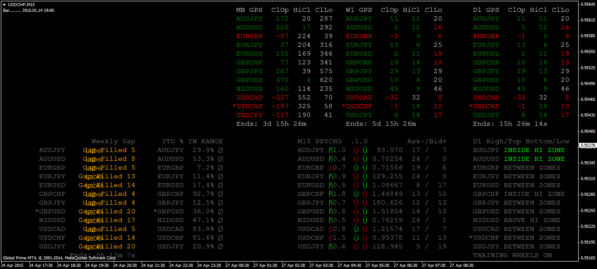The image size is (597, 269).
Task: Click red *USDCHF in the MN GPS table
Action: point(247,106)
